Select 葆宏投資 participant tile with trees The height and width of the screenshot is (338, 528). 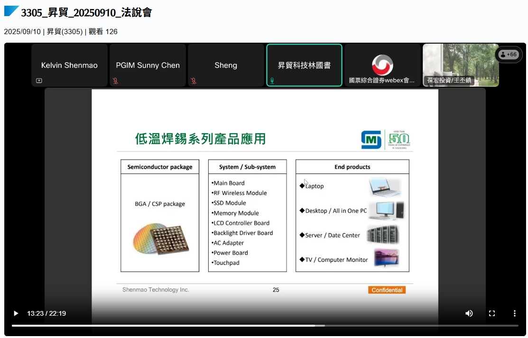[461, 65]
